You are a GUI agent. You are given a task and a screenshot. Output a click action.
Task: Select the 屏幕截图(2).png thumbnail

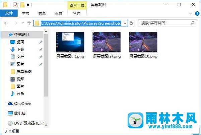(107, 42)
